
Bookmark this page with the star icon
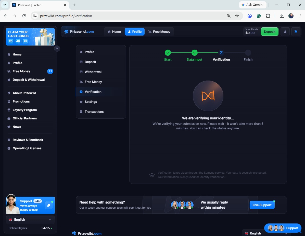coord(237,16)
